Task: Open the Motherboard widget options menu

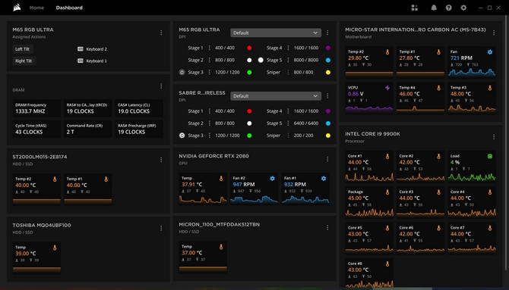Action: [x=494, y=33]
